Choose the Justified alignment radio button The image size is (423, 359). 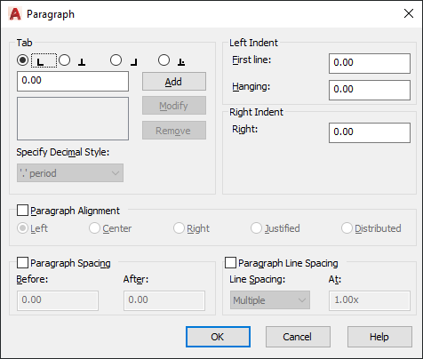[256, 228]
